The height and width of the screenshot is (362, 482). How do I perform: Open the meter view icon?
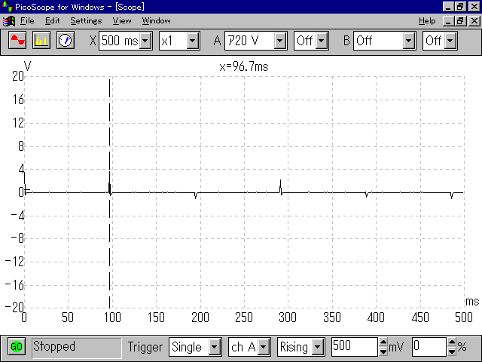[x=66, y=40]
